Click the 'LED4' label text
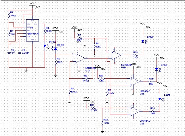Viewport: 185px width, 136px height. coord(167,95)
